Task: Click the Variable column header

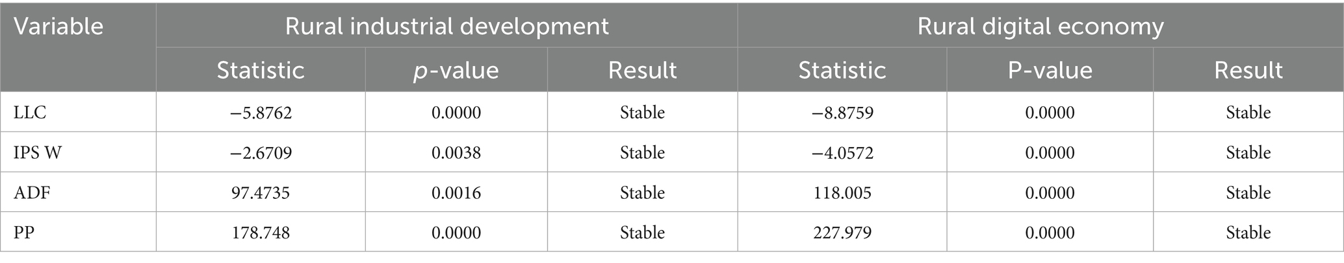Action: 58,27
